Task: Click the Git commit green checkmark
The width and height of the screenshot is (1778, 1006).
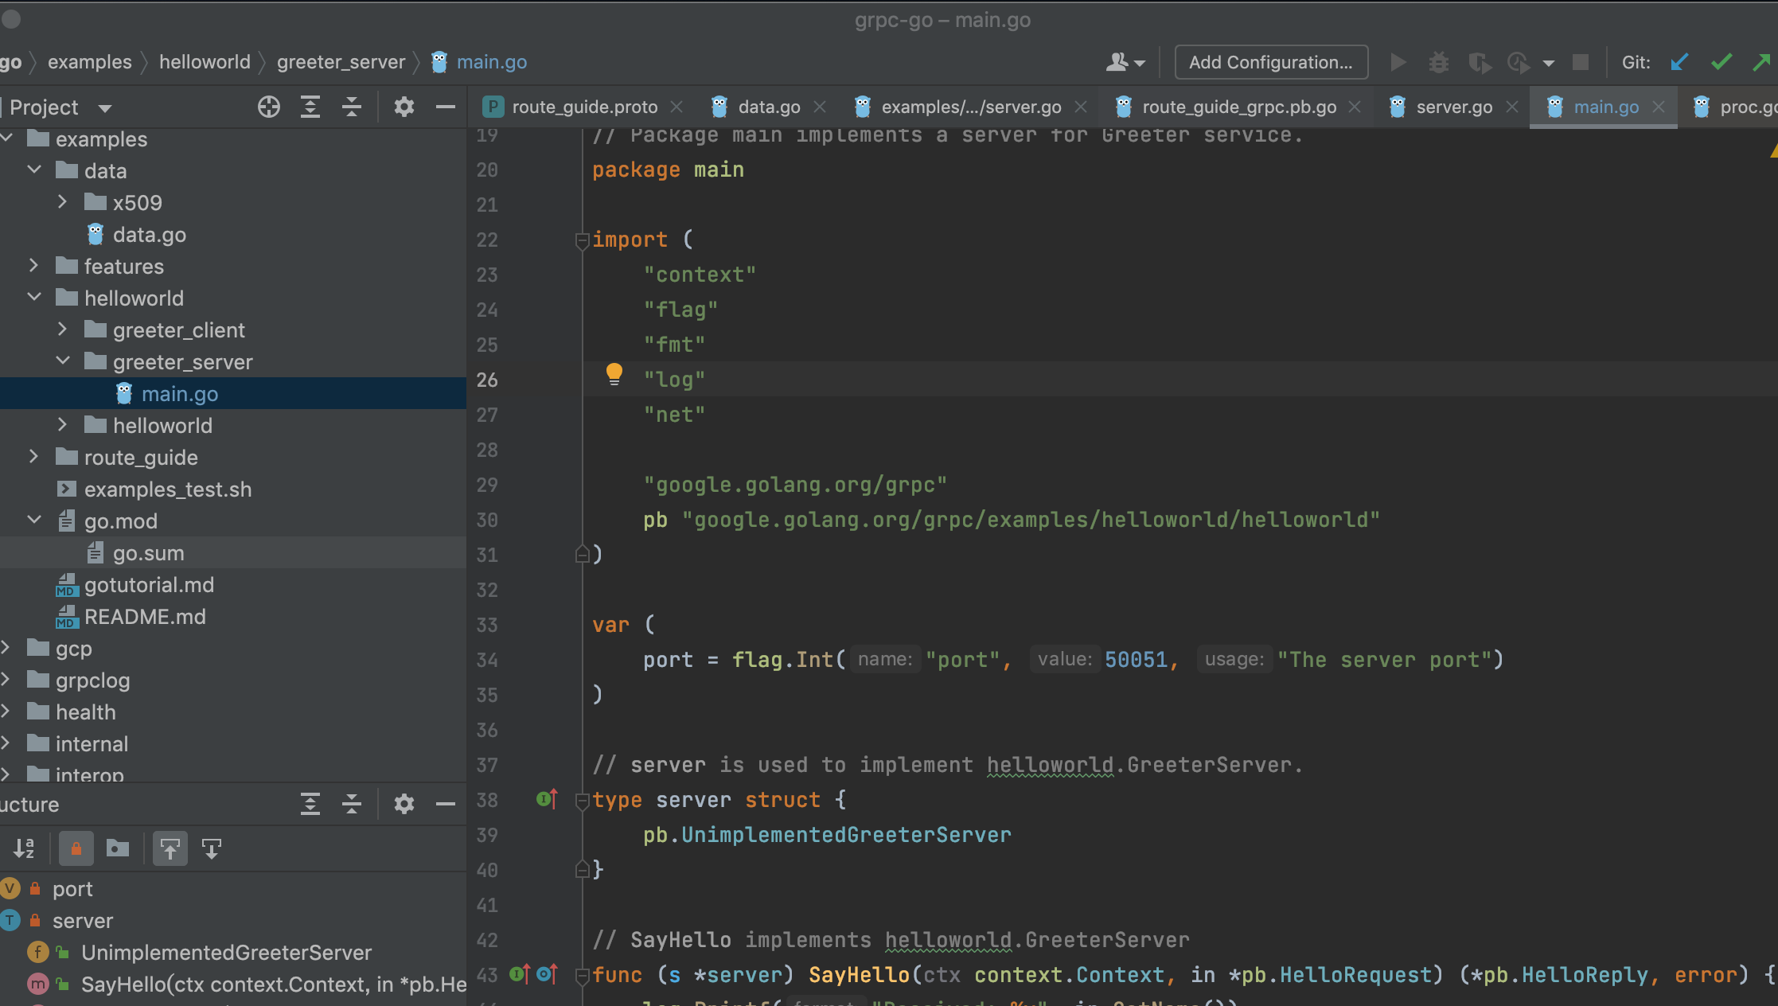Action: [x=1721, y=62]
